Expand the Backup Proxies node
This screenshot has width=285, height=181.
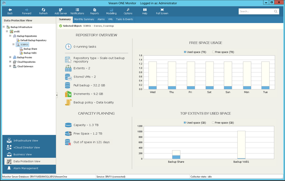(x=10, y=57)
